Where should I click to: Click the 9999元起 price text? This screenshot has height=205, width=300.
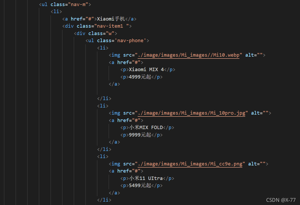pyautogui.click(x=140, y=135)
